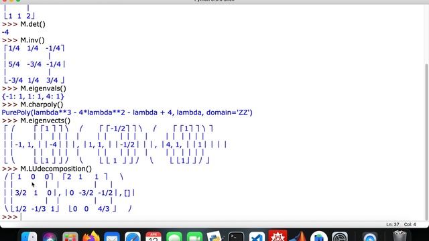
Task: Open the Calendar dock icon
Action: click(154, 236)
